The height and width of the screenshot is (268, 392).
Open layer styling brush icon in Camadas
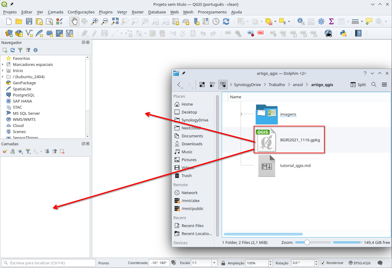(5, 151)
